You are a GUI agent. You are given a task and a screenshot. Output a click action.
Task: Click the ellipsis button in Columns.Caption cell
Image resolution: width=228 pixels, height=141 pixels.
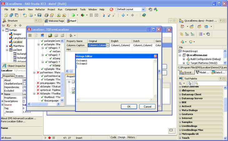point(108,45)
